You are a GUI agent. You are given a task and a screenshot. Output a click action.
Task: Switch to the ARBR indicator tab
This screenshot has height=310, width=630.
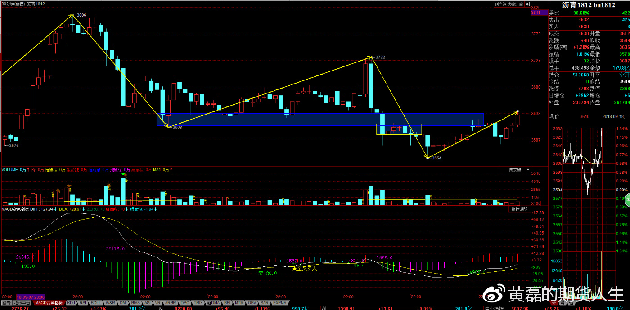170,303
